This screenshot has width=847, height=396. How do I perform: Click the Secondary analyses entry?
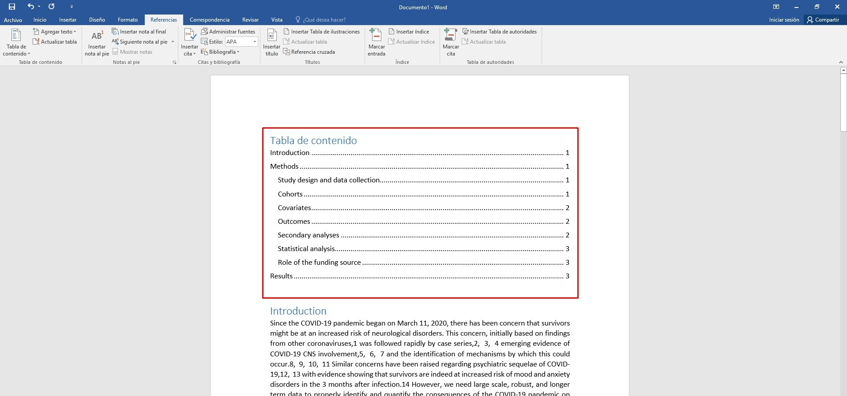424,235
